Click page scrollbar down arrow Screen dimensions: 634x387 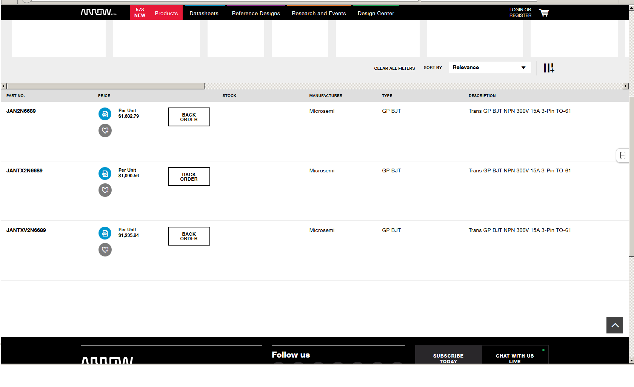(631, 361)
